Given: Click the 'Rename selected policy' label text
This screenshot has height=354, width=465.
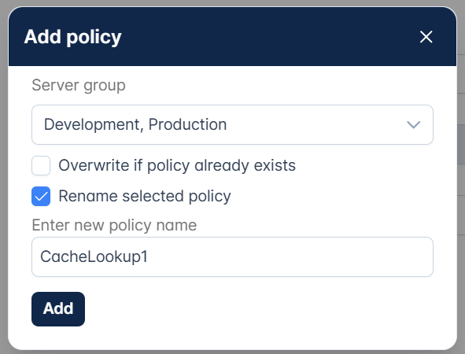Looking at the screenshot, I should coord(145,196).
